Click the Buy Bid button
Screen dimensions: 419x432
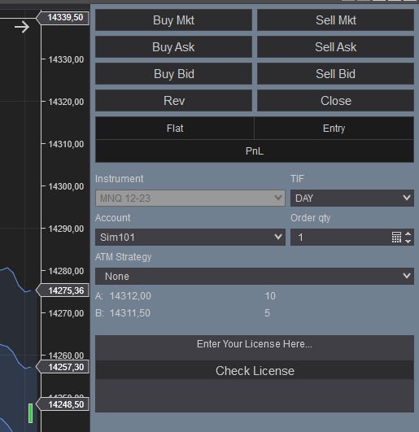(173, 73)
